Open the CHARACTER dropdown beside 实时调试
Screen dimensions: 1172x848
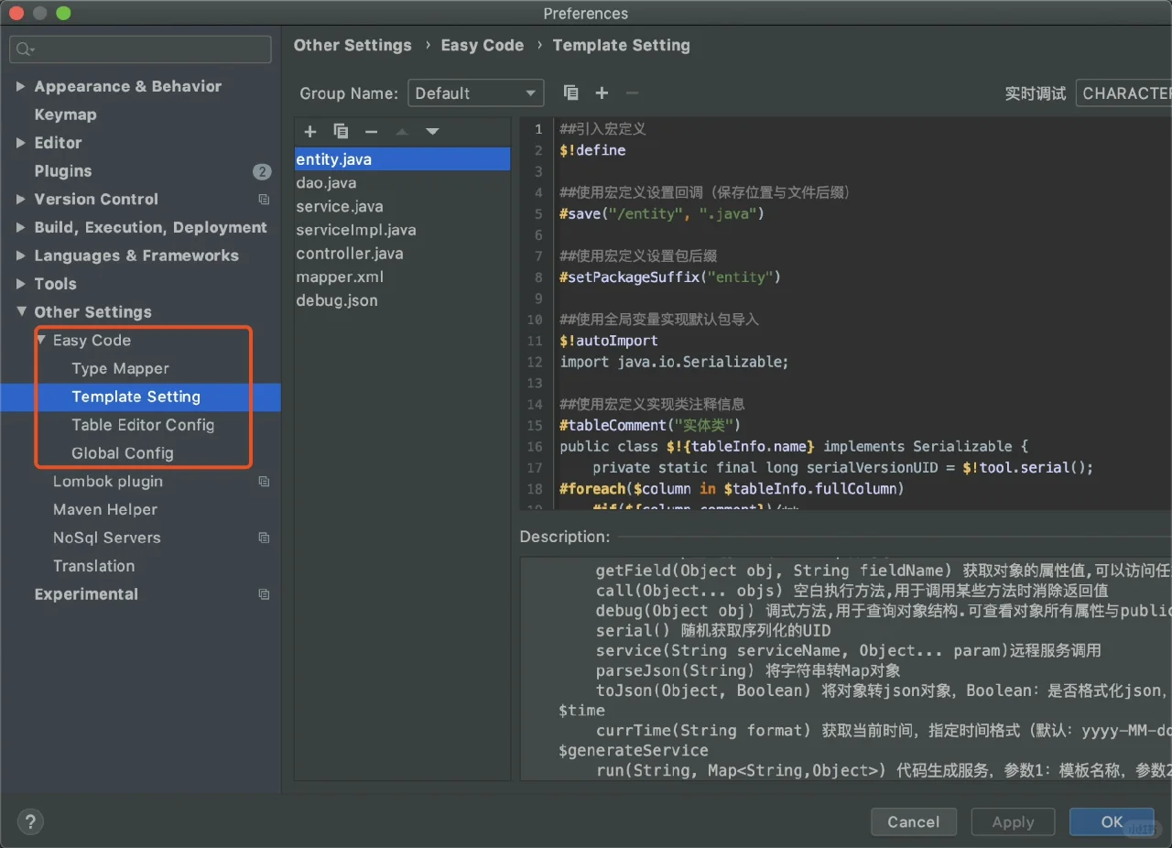(1123, 93)
